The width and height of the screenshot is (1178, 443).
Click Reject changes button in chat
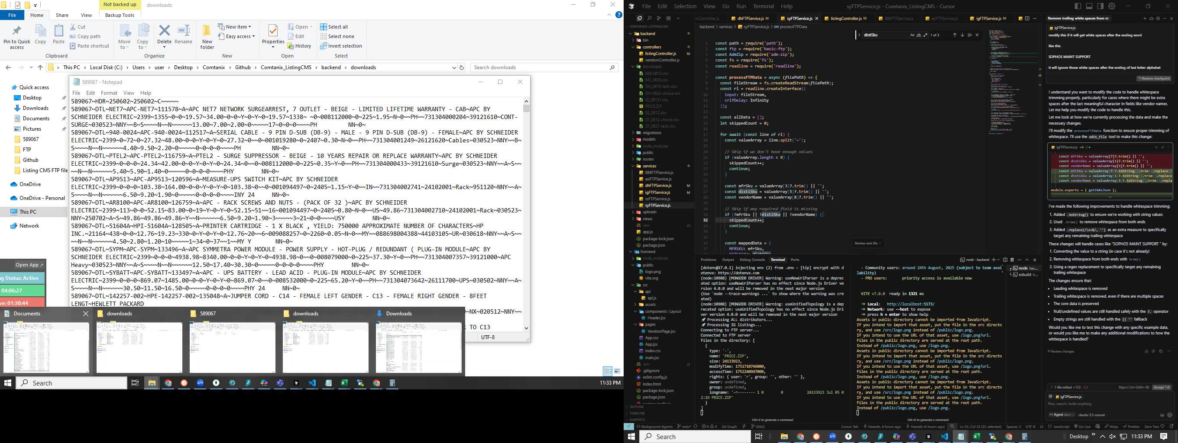pos(1134,387)
